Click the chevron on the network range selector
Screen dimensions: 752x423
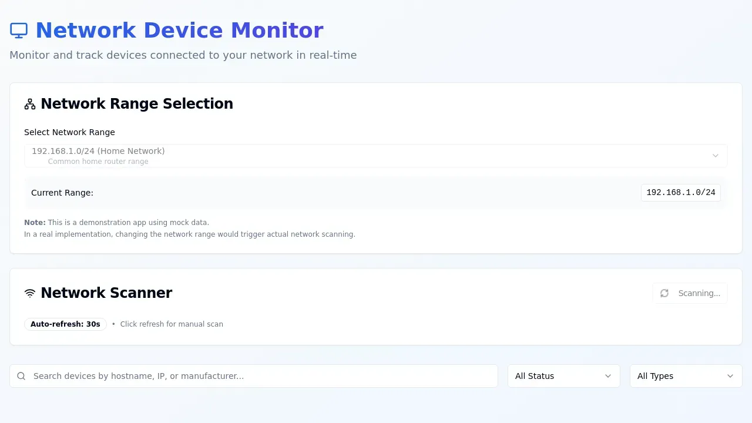pos(716,155)
